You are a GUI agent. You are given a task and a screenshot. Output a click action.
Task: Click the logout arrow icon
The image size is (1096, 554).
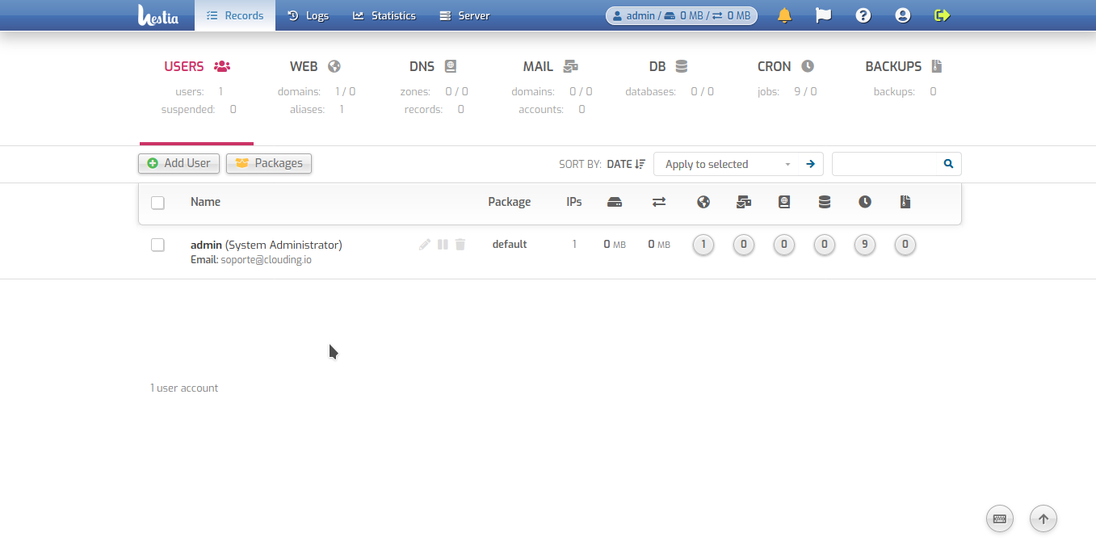(x=942, y=15)
